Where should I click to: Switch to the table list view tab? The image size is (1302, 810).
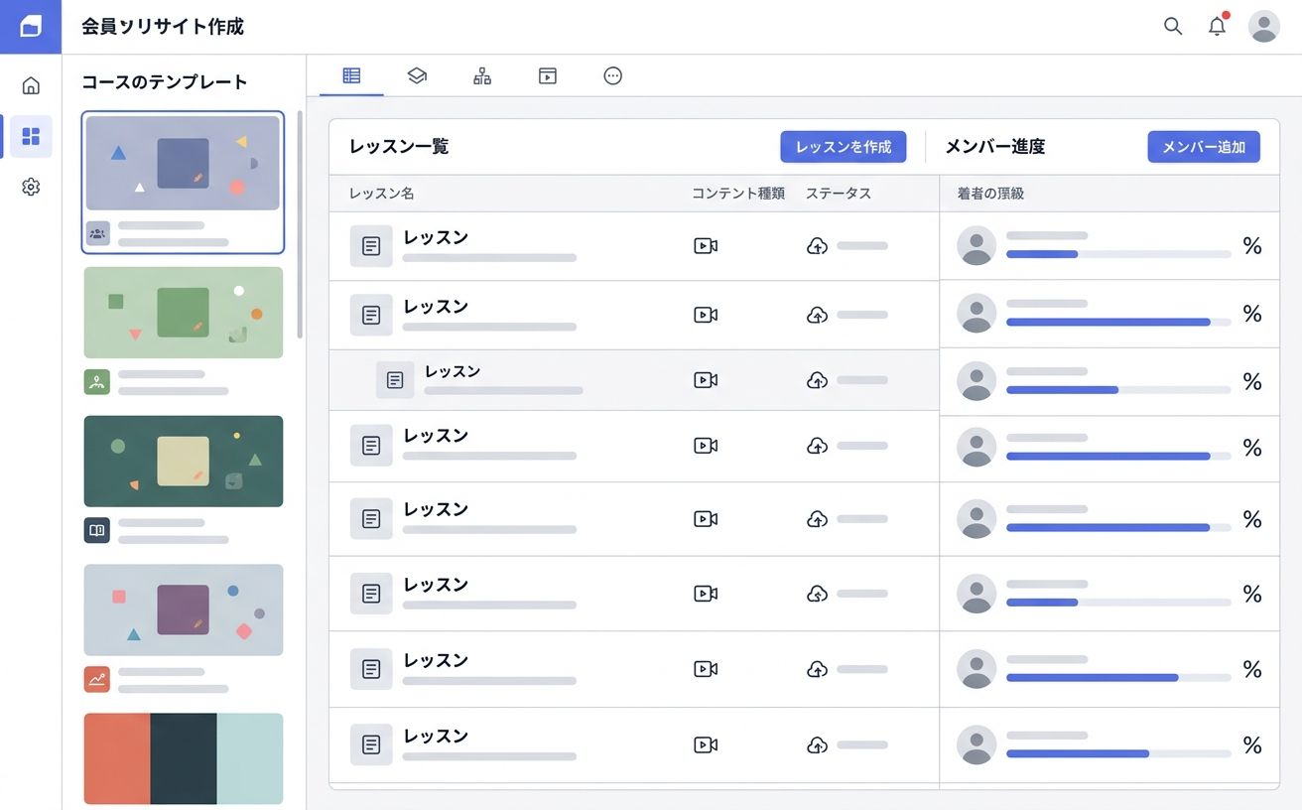[x=351, y=75]
